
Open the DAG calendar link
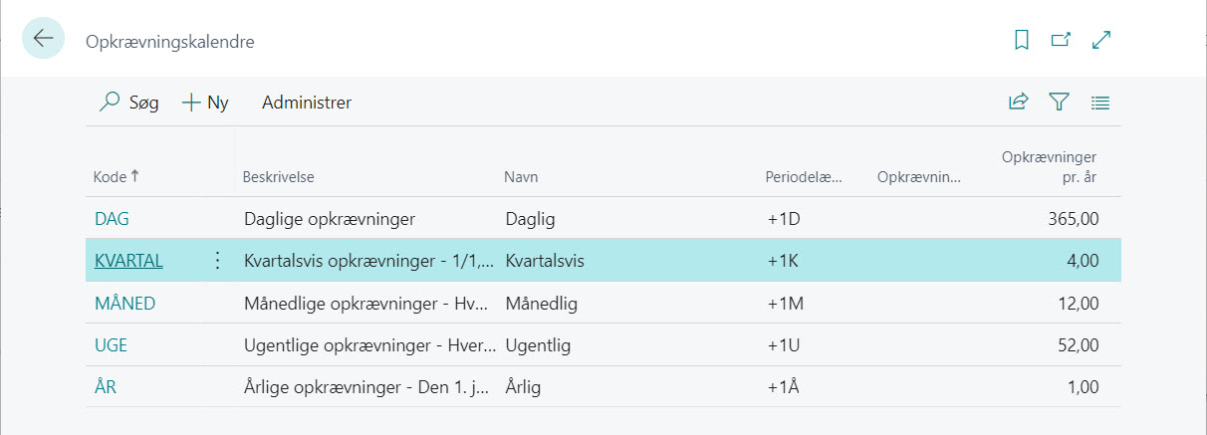[x=113, y=218]
